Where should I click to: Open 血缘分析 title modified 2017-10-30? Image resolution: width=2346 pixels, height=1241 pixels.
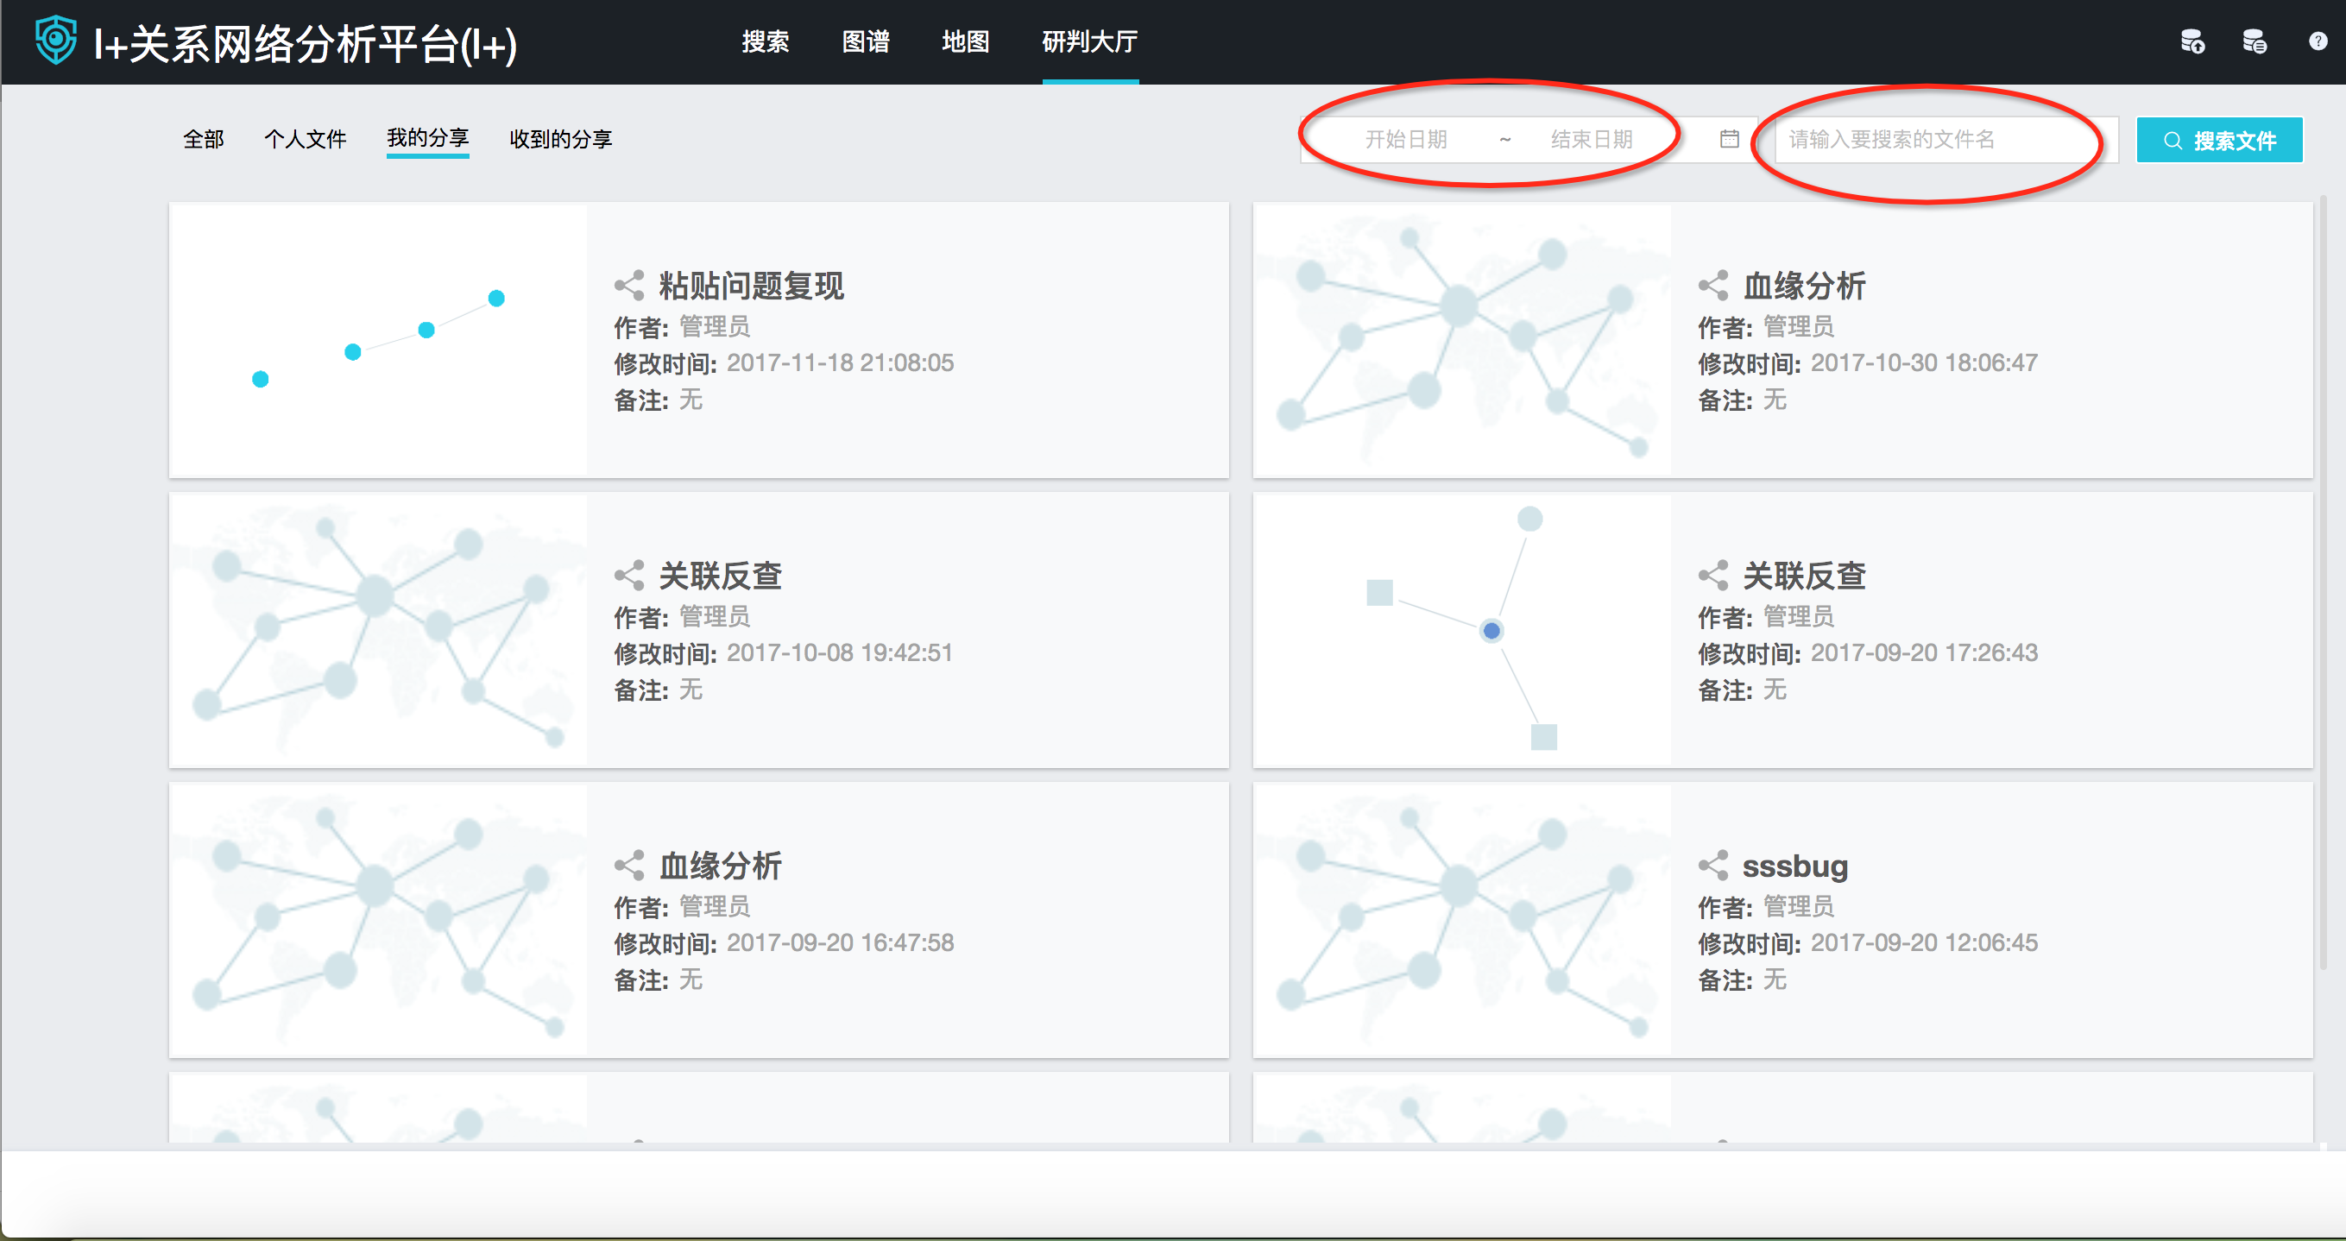tap(1804, 286)
